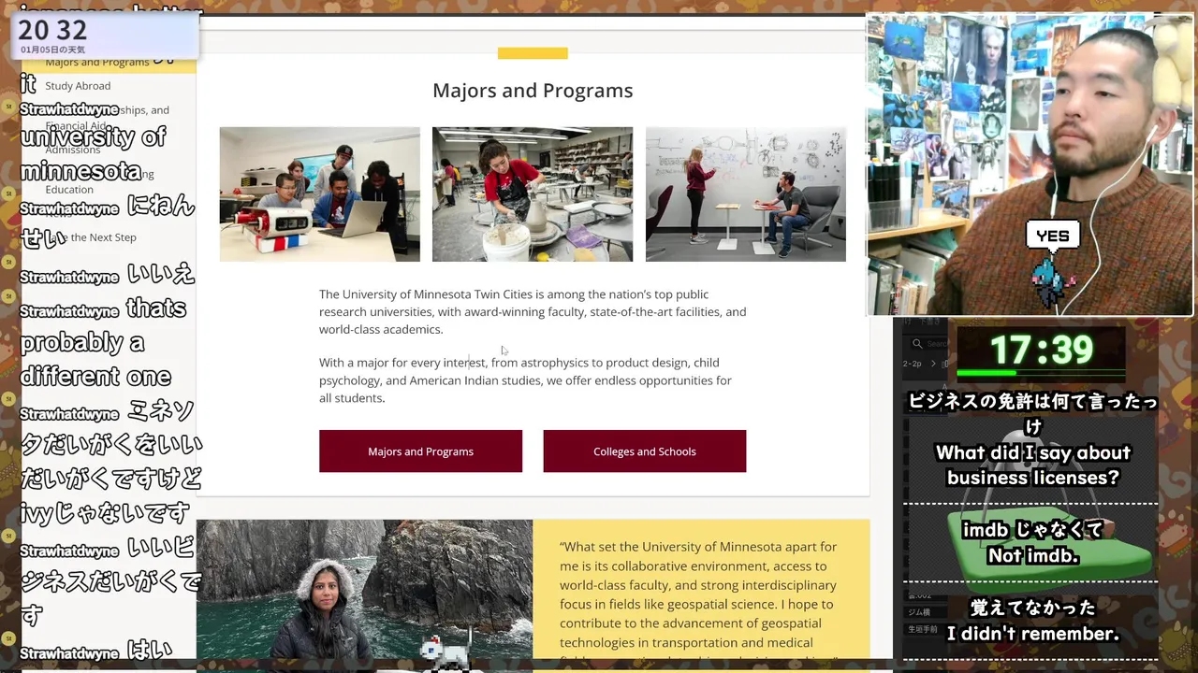The image size is (1198, 673).
Task: Open Study Abroad in the sidebar
Action: (78, 86)
